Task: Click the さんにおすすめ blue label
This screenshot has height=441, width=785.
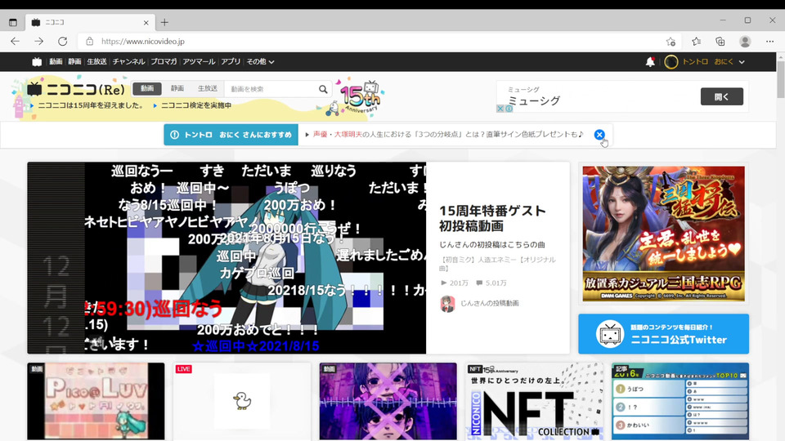Action: click(x=231, y=135)
